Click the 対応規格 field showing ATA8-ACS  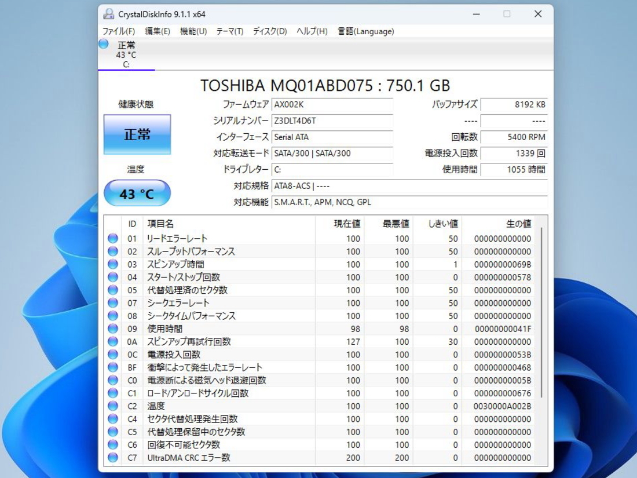409,186
